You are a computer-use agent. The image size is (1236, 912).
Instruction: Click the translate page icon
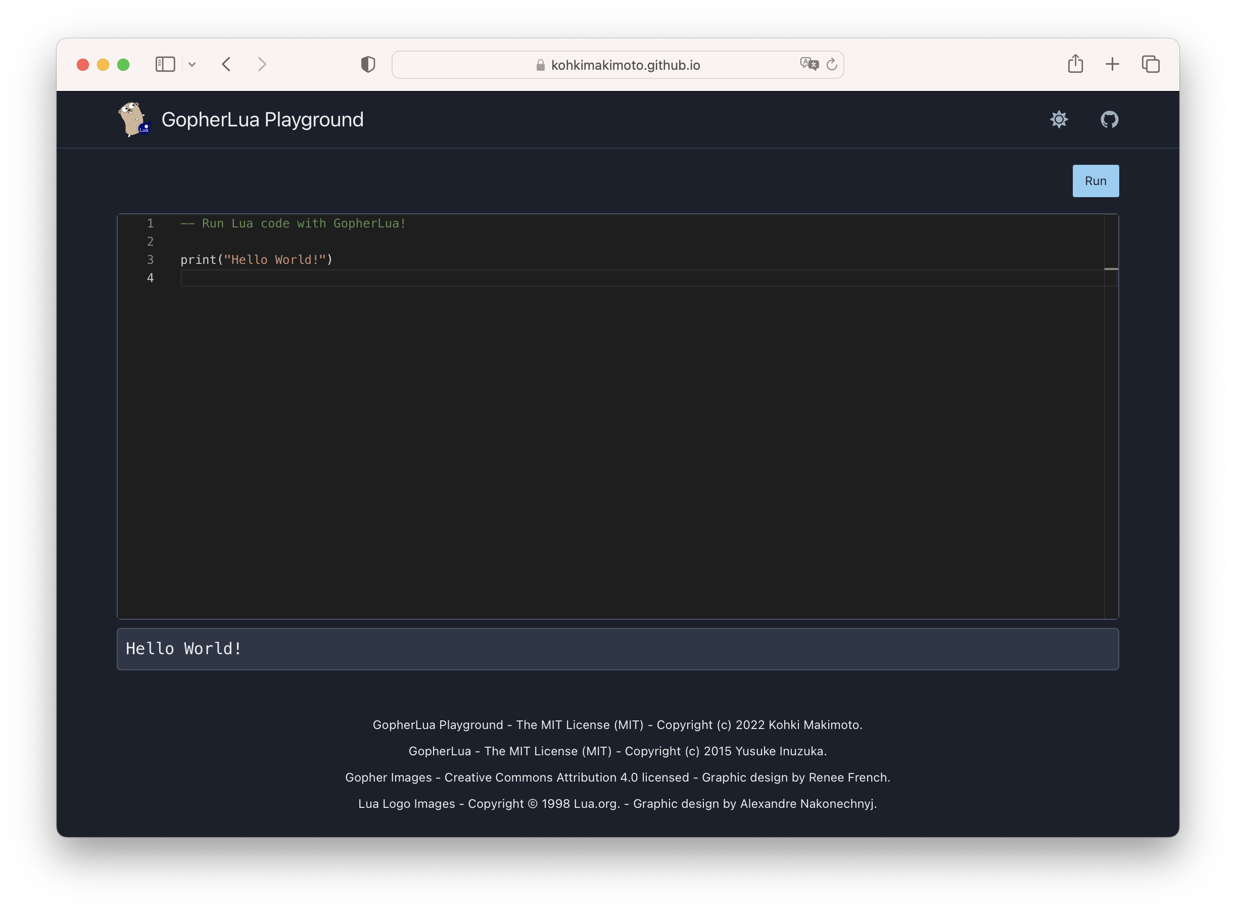(x=809, y=64)
